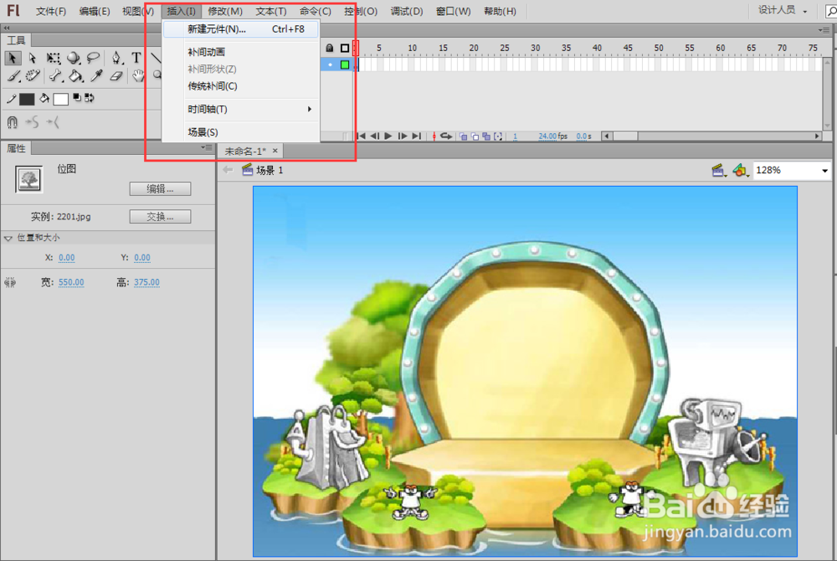This screenshot has width=837, height=561.
Task: Open the 文本(T) menu
Action: [x=271, y=11]
